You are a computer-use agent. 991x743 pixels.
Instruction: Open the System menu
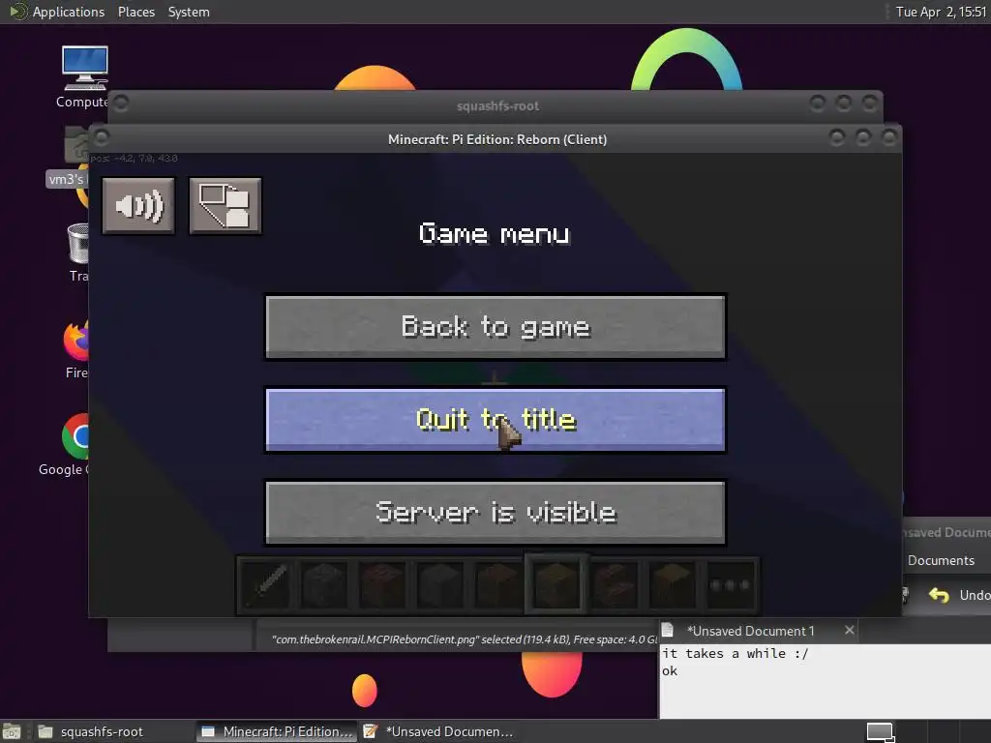pyautogui.click(x=189, y=12)
